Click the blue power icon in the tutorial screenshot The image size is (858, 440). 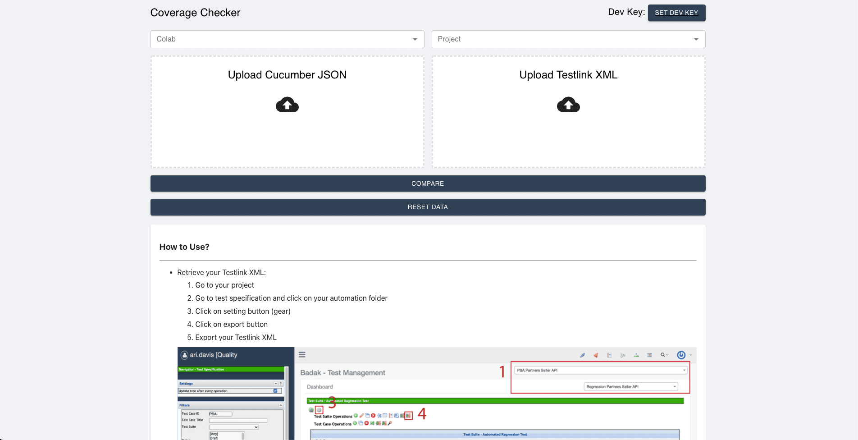pyautogui.click(x=681, y=355)
